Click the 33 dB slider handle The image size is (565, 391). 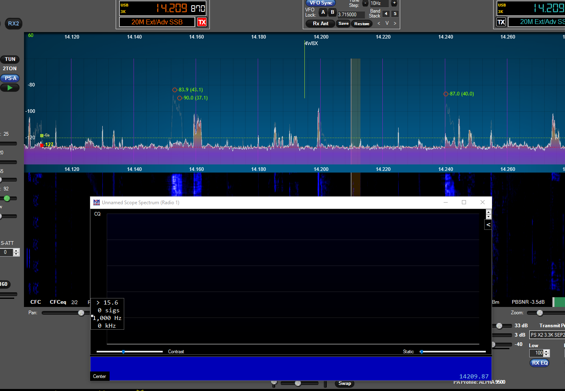tap(499, 326)
